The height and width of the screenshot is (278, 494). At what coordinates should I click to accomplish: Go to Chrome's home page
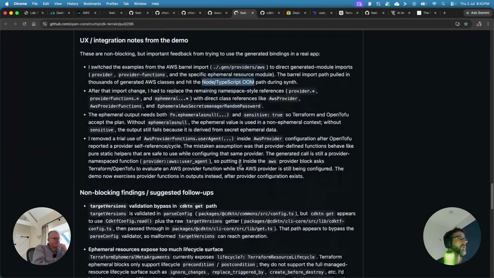point(34,24)
